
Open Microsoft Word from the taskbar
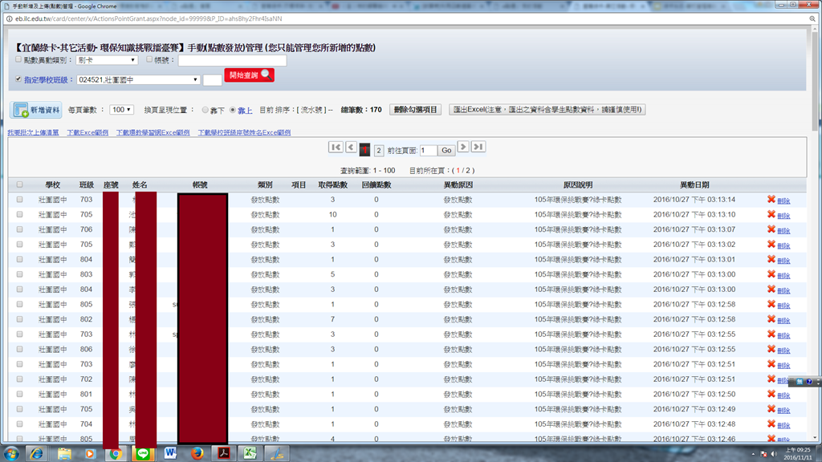(x=170, y=454)
